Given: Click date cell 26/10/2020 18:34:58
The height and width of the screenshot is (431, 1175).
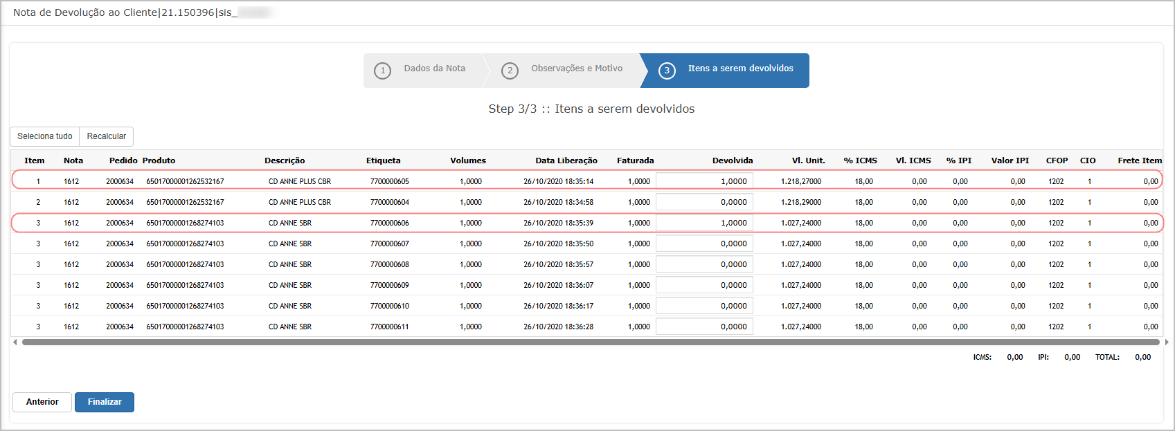Looking at the screenshot, I should pos(558,202).
